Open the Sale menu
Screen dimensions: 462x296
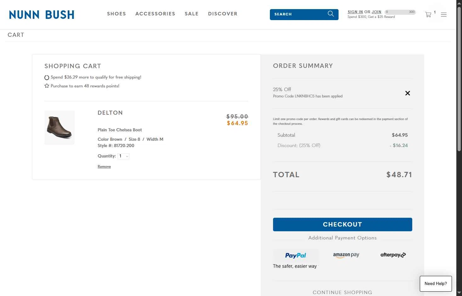(x=191, y=14)
